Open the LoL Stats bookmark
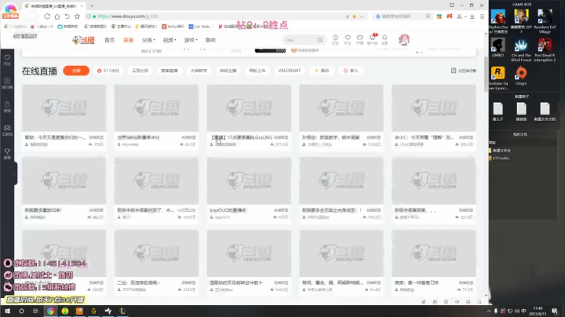Screen dimensions: 565x317 tap(199, 27)
